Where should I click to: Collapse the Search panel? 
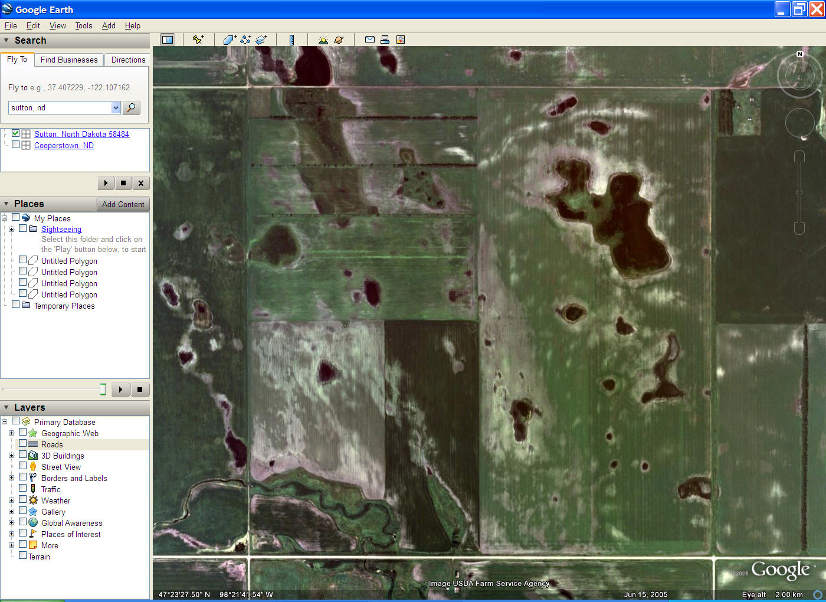tap(6, 41)
